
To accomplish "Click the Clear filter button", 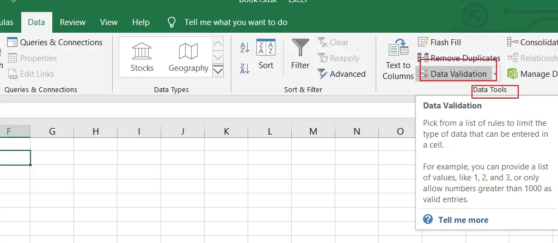I will [333, 42].
